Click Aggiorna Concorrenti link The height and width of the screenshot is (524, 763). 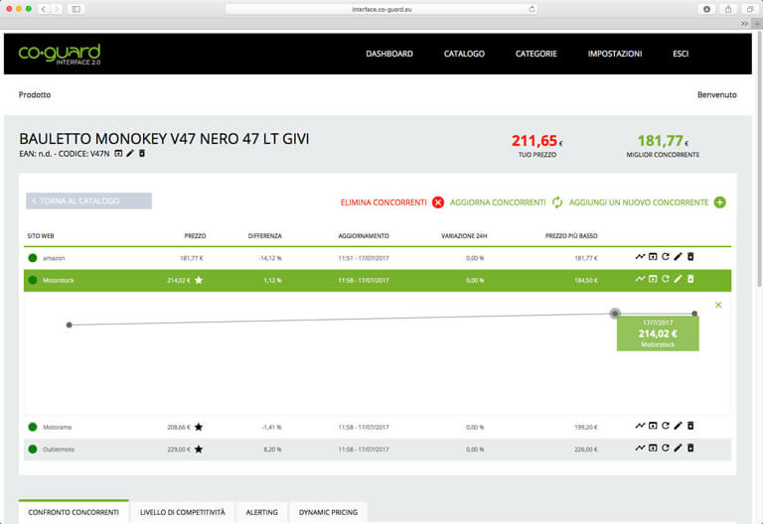pyautogui.click(x=498, y=202)
